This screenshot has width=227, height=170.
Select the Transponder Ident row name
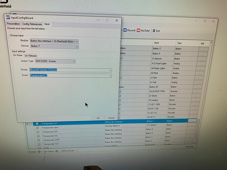[50, 128]
